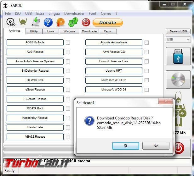Switch to the Antivirus tab

(14, 31)
